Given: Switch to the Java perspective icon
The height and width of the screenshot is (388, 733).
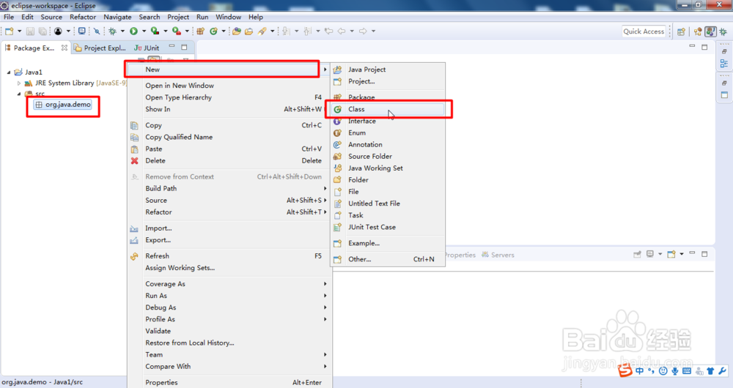Looking at the screenshot, I should point(710,31).
